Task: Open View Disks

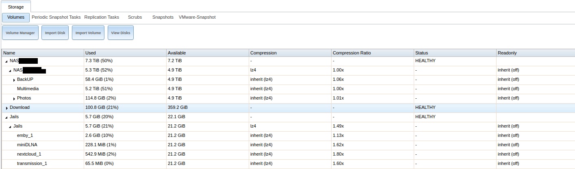Action: pos(121,33)
